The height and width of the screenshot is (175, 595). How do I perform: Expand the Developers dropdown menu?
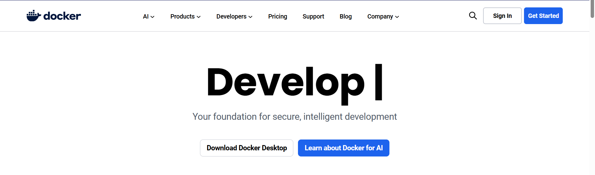click(x=234, y=16)
